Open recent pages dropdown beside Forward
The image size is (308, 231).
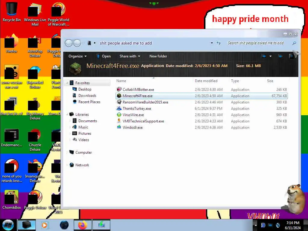click(x=83, y=43)
